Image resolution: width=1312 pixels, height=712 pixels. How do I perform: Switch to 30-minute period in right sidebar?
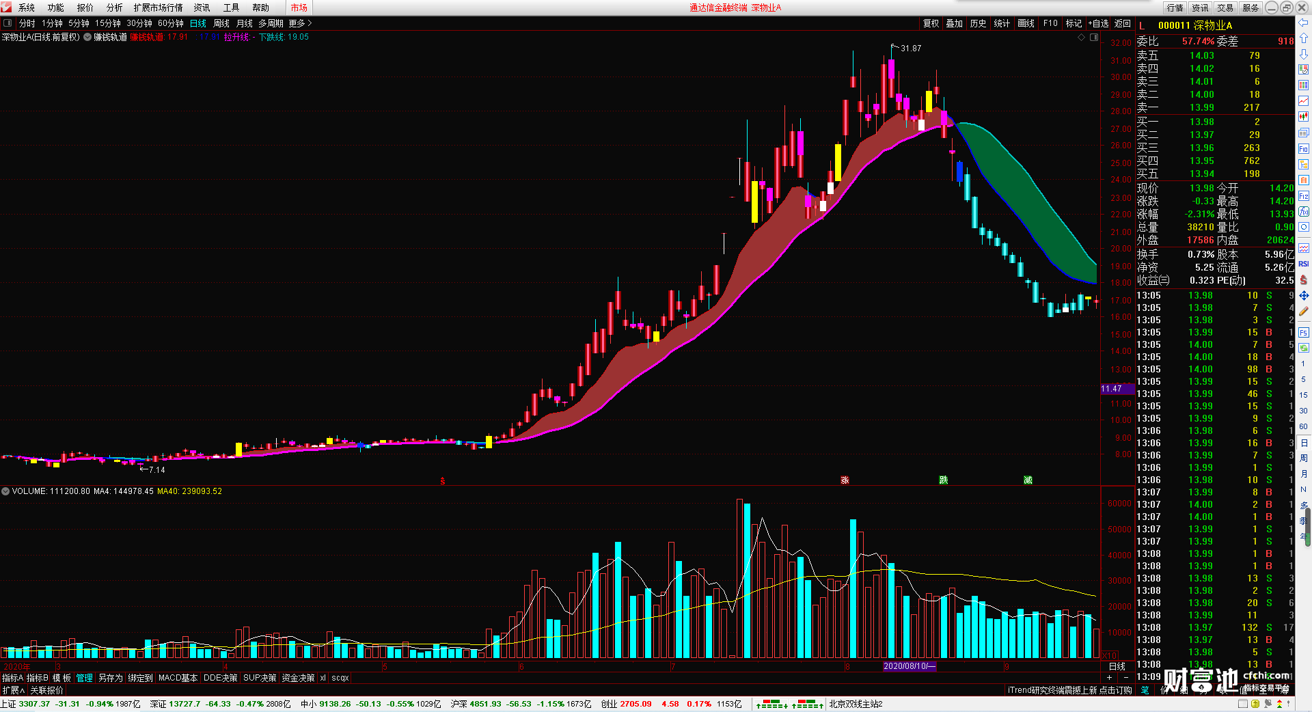pyautogui.click(x=1303, y=411)
